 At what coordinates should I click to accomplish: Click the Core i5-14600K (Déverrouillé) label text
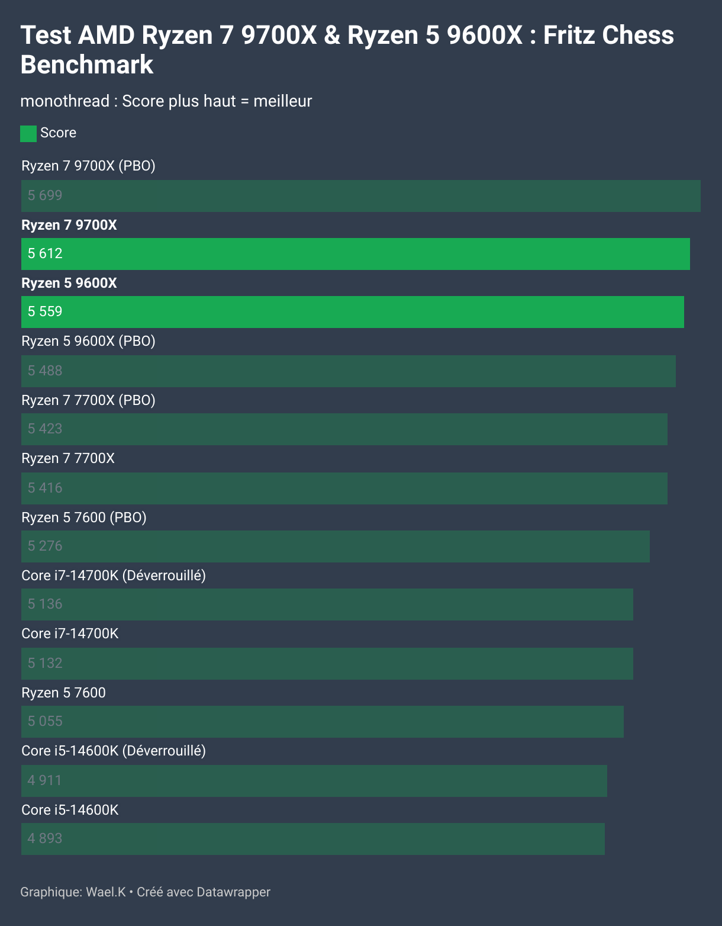114,751
